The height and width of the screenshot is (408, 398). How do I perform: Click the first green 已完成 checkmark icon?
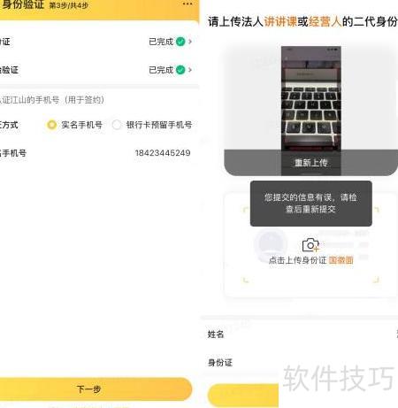180,42
